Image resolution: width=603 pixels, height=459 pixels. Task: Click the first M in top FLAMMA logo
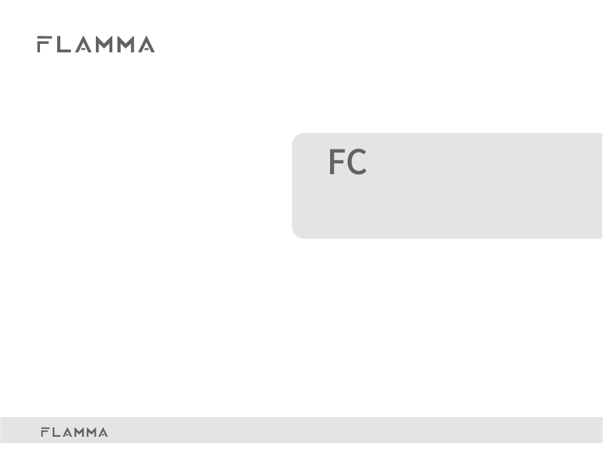(x=104, y=45)
